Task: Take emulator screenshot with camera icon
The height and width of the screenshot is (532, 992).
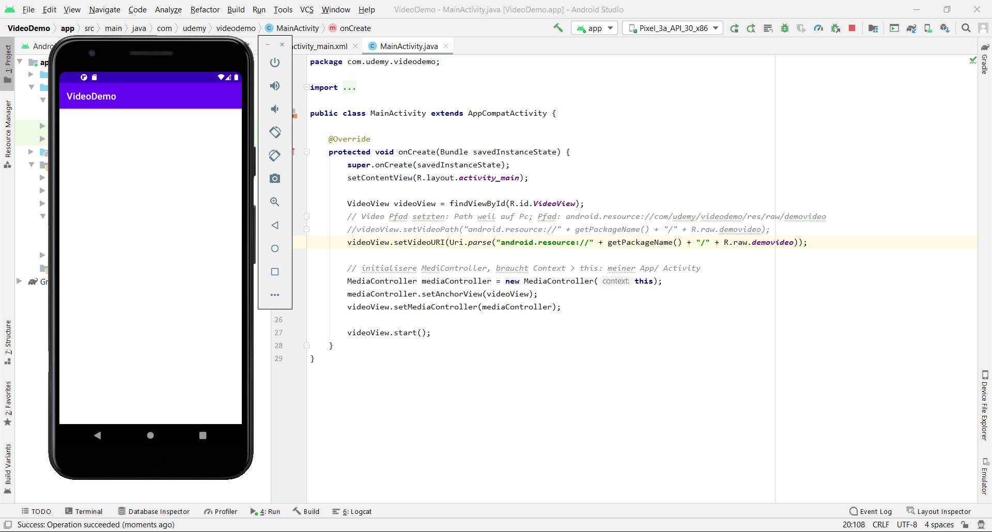Action: [275, 179]
